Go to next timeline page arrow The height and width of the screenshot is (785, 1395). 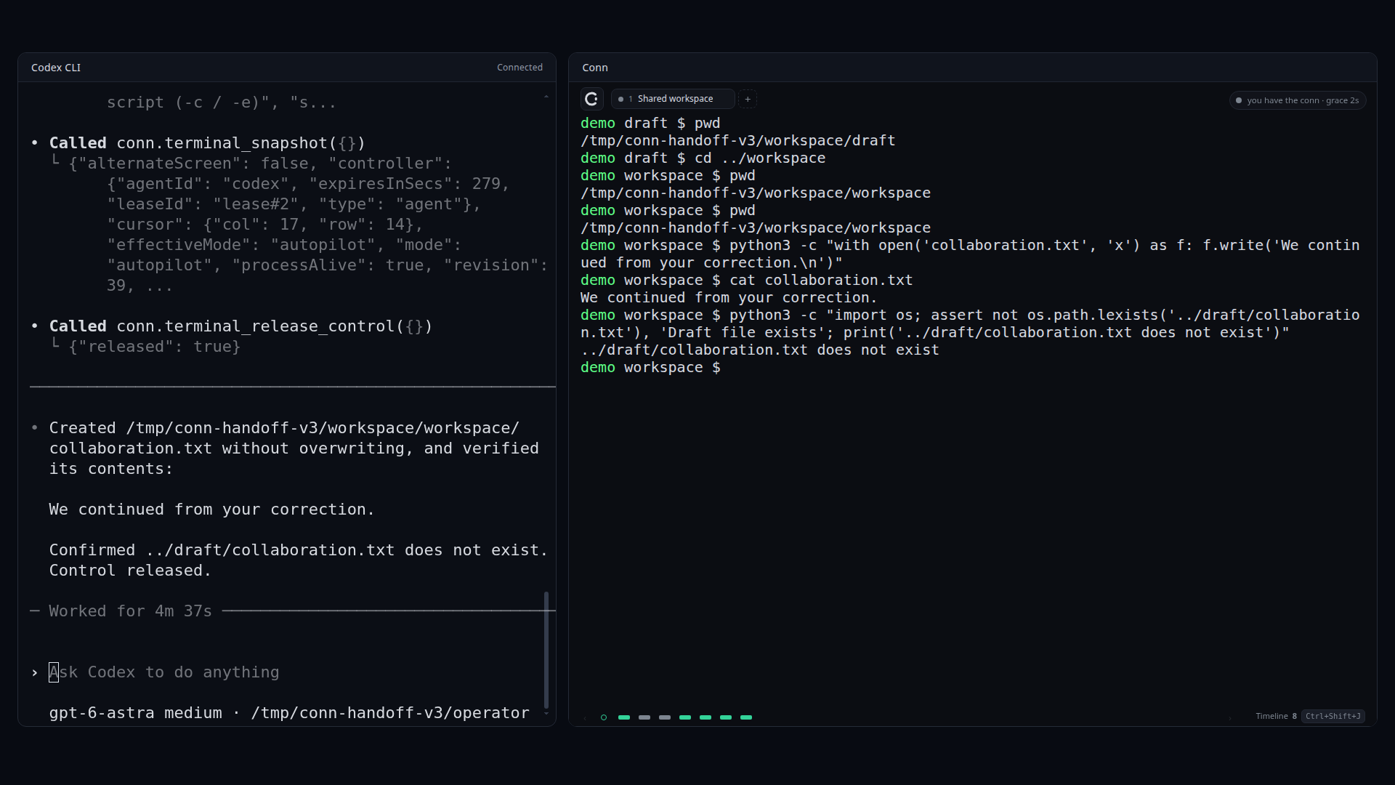pyautogui.click(x=1230, y=718)
